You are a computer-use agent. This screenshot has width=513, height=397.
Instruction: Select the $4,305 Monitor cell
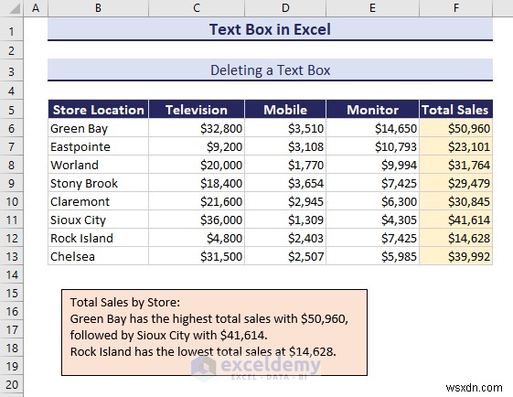pos(372,220)
